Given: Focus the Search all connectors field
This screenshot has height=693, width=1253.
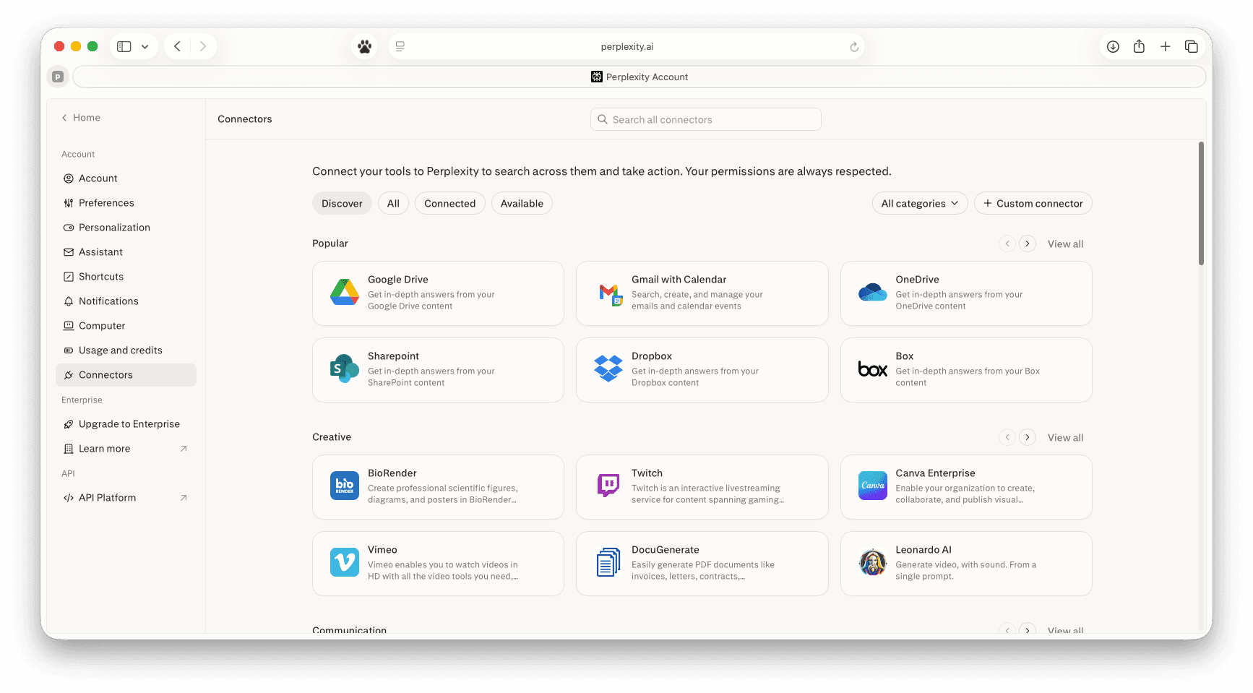Looking at the screenshot, I should coord(705,120).
